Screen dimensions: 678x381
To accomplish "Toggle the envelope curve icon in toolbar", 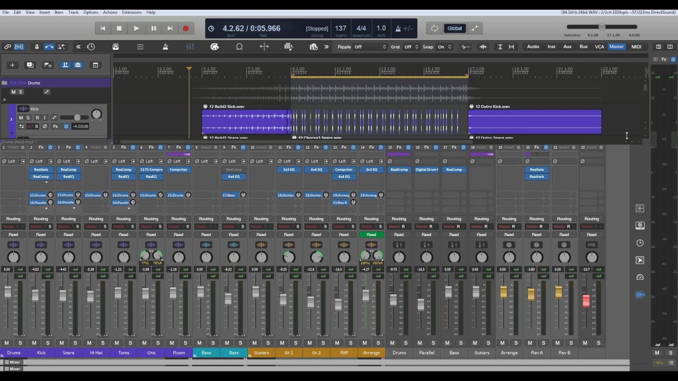I will (x=49, y=47).
